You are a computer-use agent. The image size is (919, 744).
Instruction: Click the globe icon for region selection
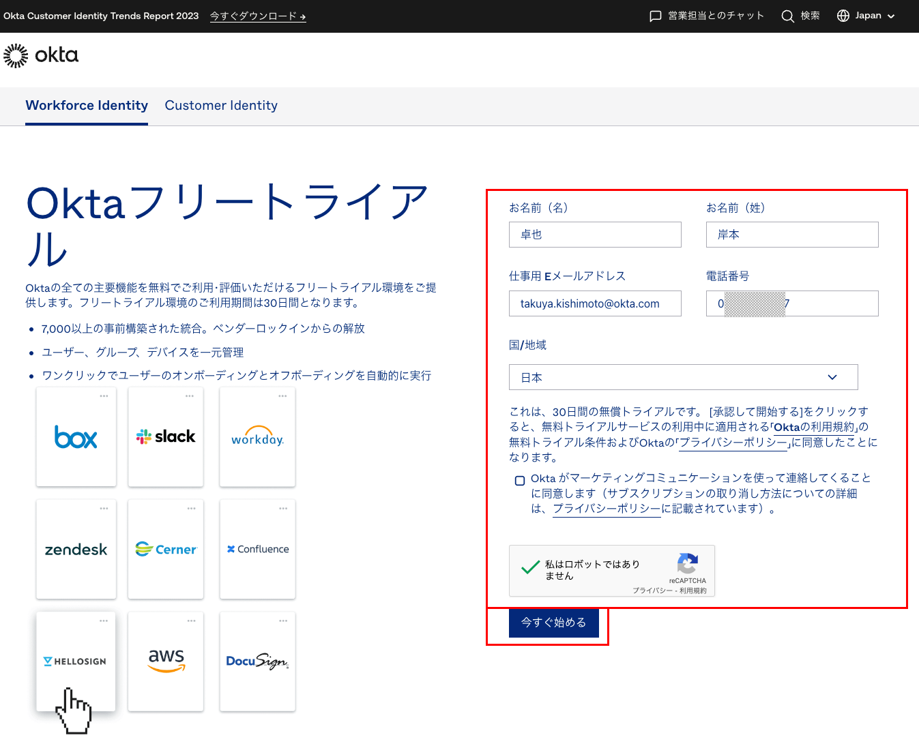[843, 16]
